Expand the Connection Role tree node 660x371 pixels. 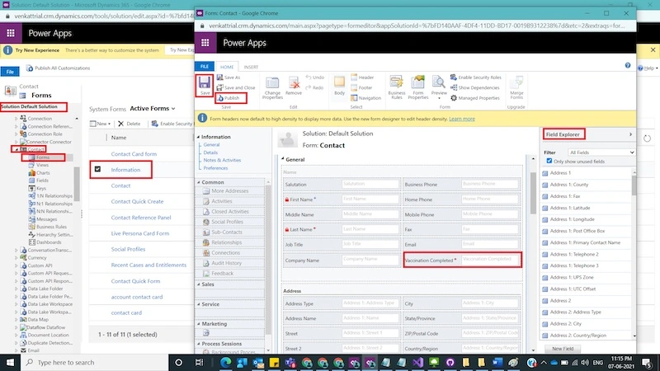[x=16, y=134]
